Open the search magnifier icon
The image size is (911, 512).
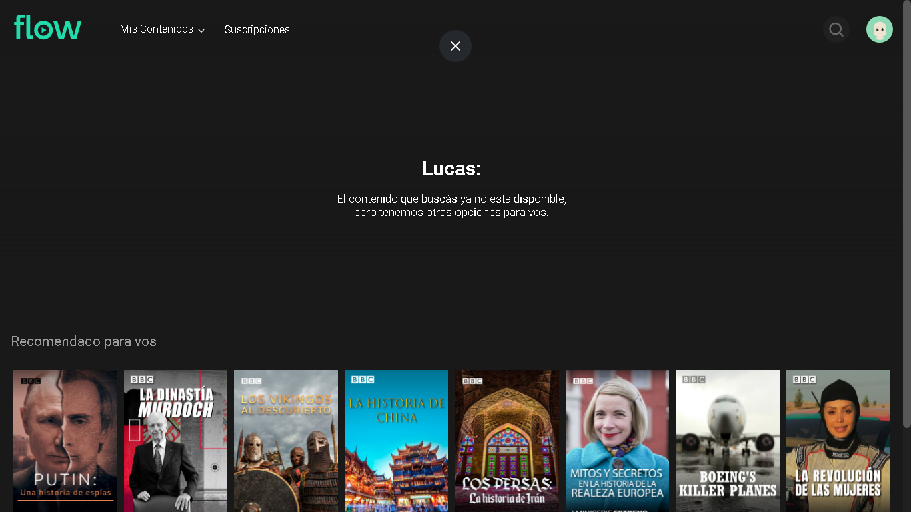click(x=836, y=29)
